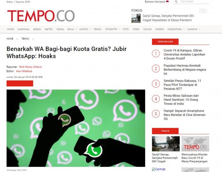Go to next Fokus headline arrow

[205, 11]
